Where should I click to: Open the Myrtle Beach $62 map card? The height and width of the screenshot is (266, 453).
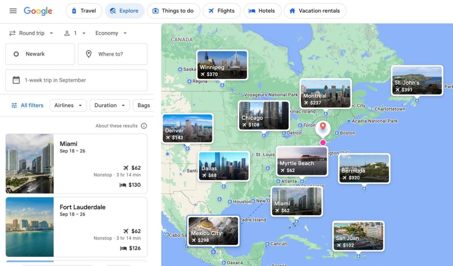pos(302,161)
